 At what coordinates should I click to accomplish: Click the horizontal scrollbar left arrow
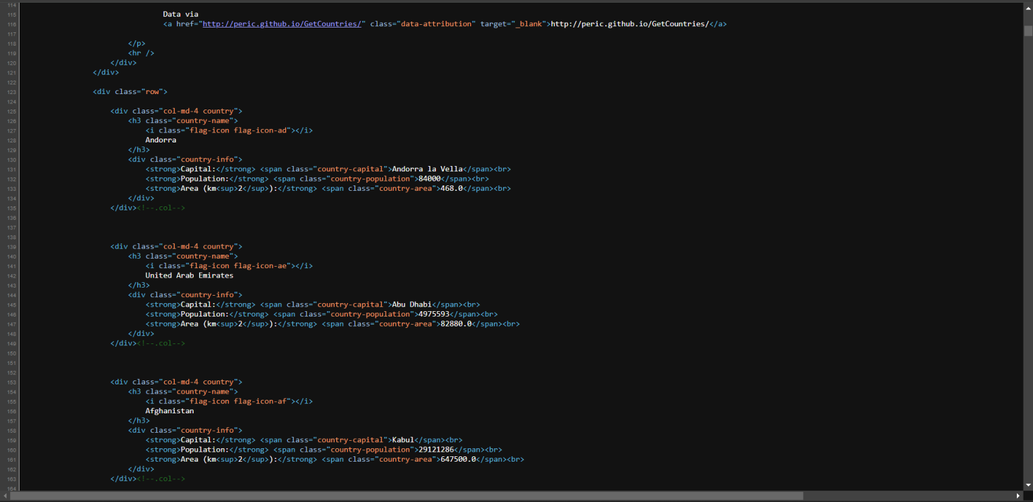pos(5,497)
